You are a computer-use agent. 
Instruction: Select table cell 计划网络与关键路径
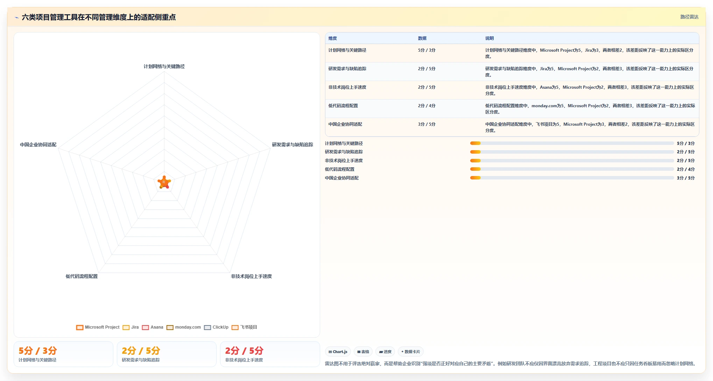point(347,50)
